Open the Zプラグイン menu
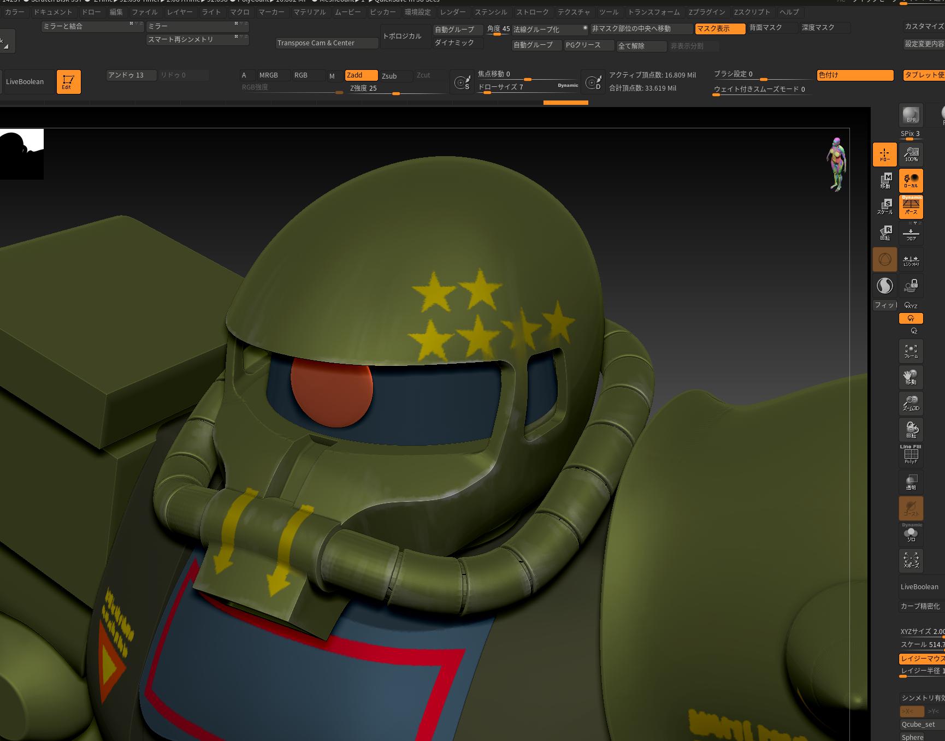Screen dimensions: 945x741 706,11
